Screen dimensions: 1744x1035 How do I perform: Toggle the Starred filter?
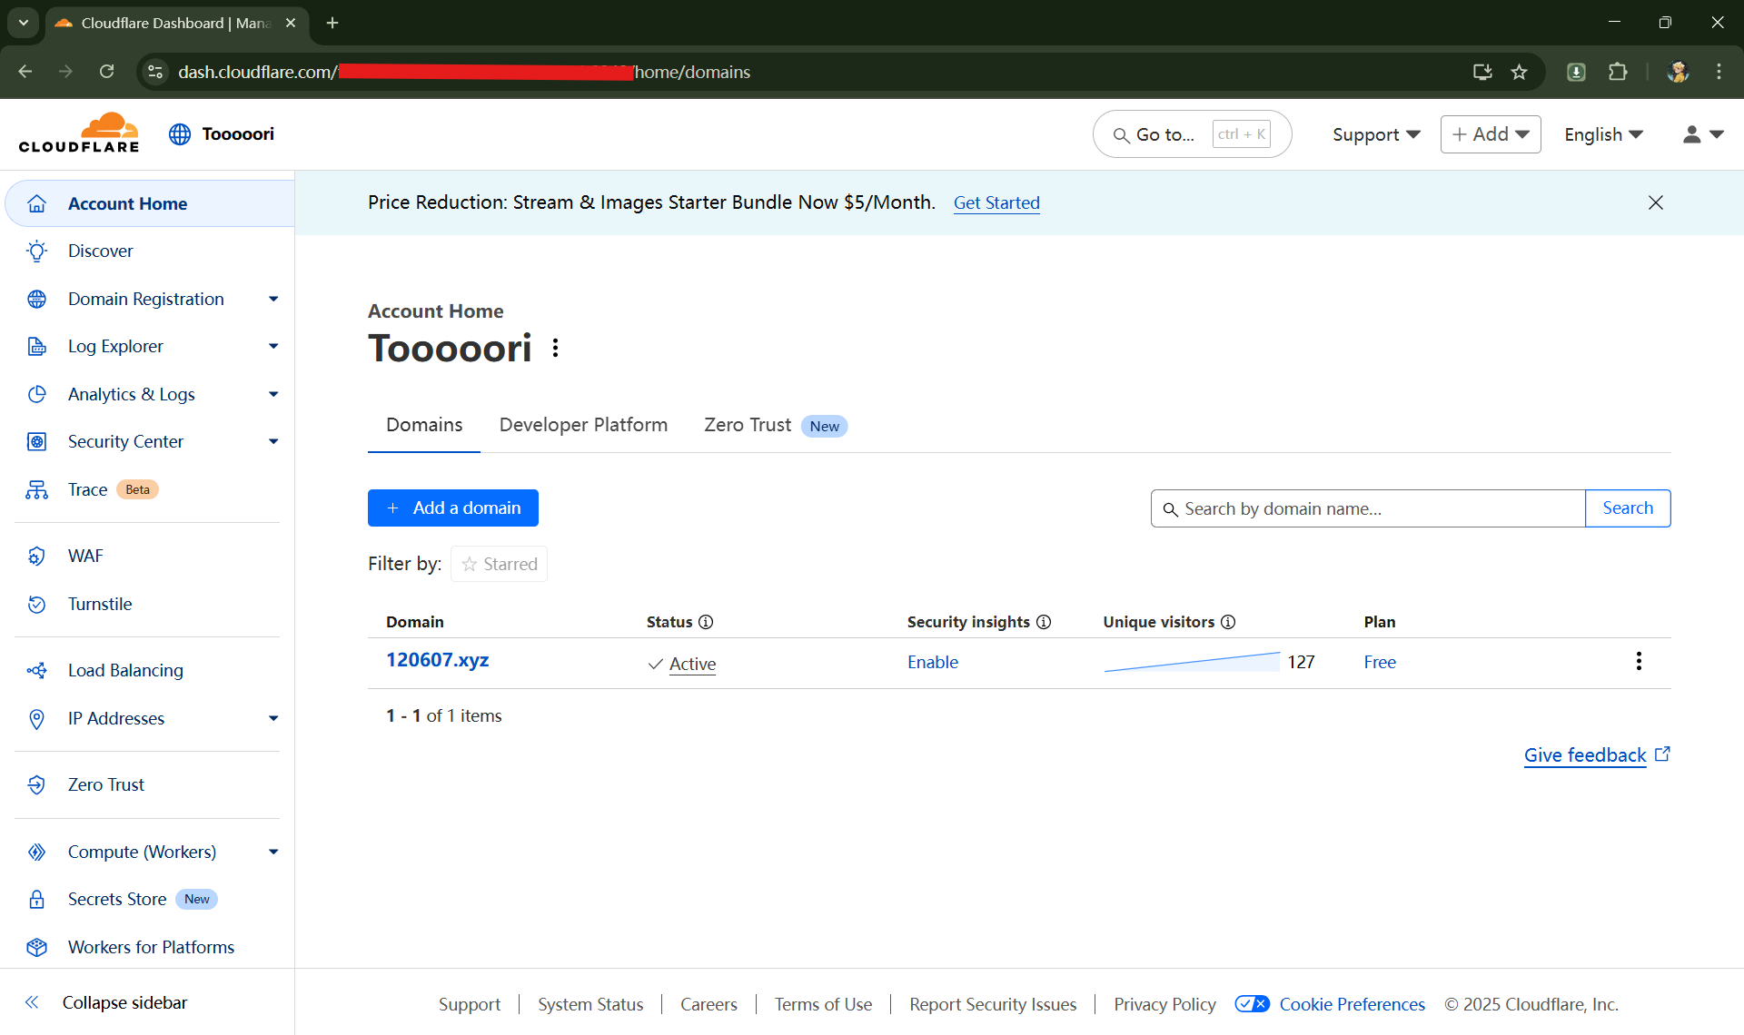[x=500, y=564]
